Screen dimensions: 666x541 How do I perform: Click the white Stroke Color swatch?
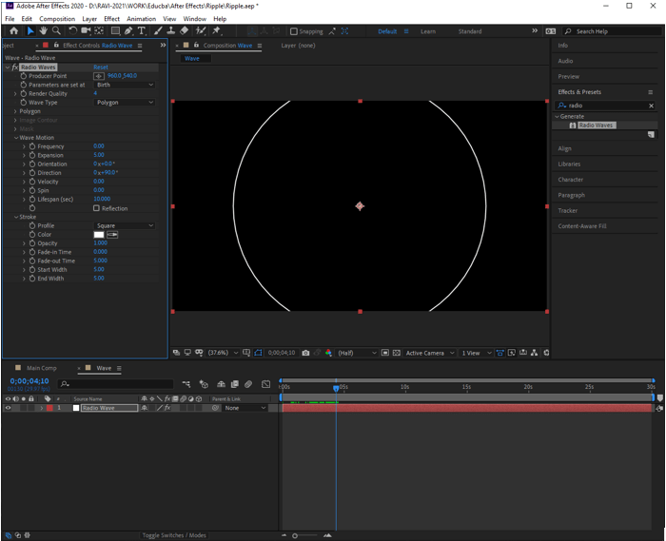click(x=99, y=235)
